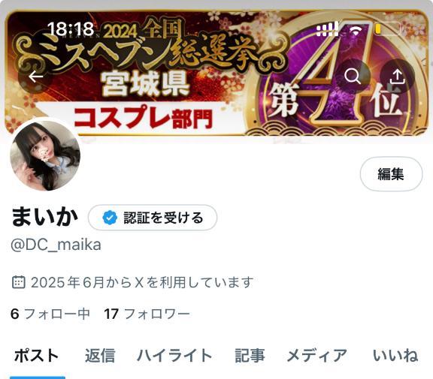Tap the 認証を受ける get verified button
This screenshot has width=433, height=379.
point(153,218)
